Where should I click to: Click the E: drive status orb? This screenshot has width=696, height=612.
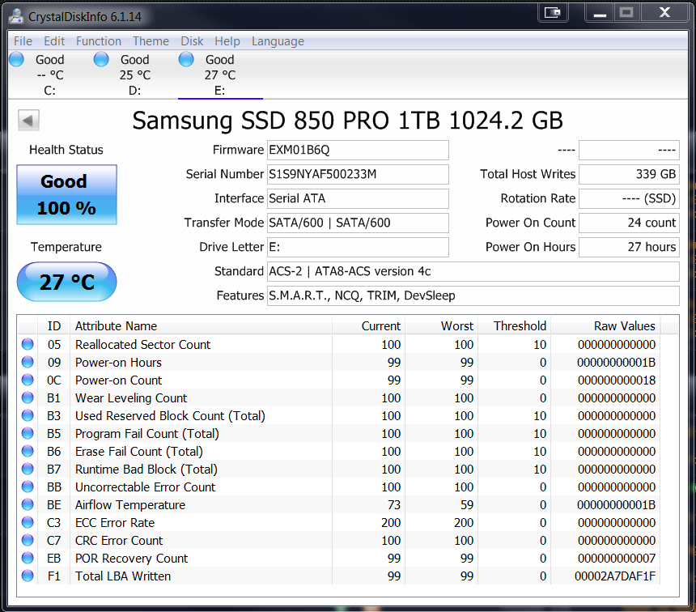click(x=186, y=59)
